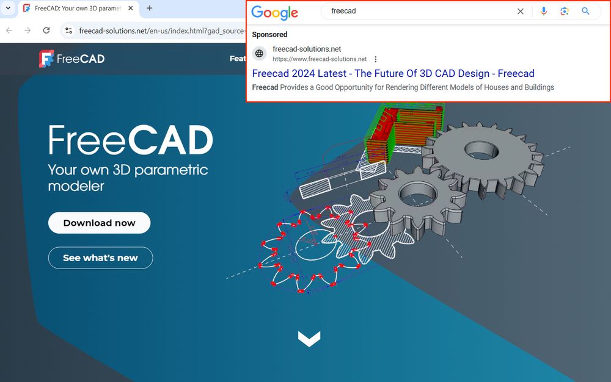Screen dimensions: 611x382
Task: Start voice search with microphone icon
Action: point(544,11)
